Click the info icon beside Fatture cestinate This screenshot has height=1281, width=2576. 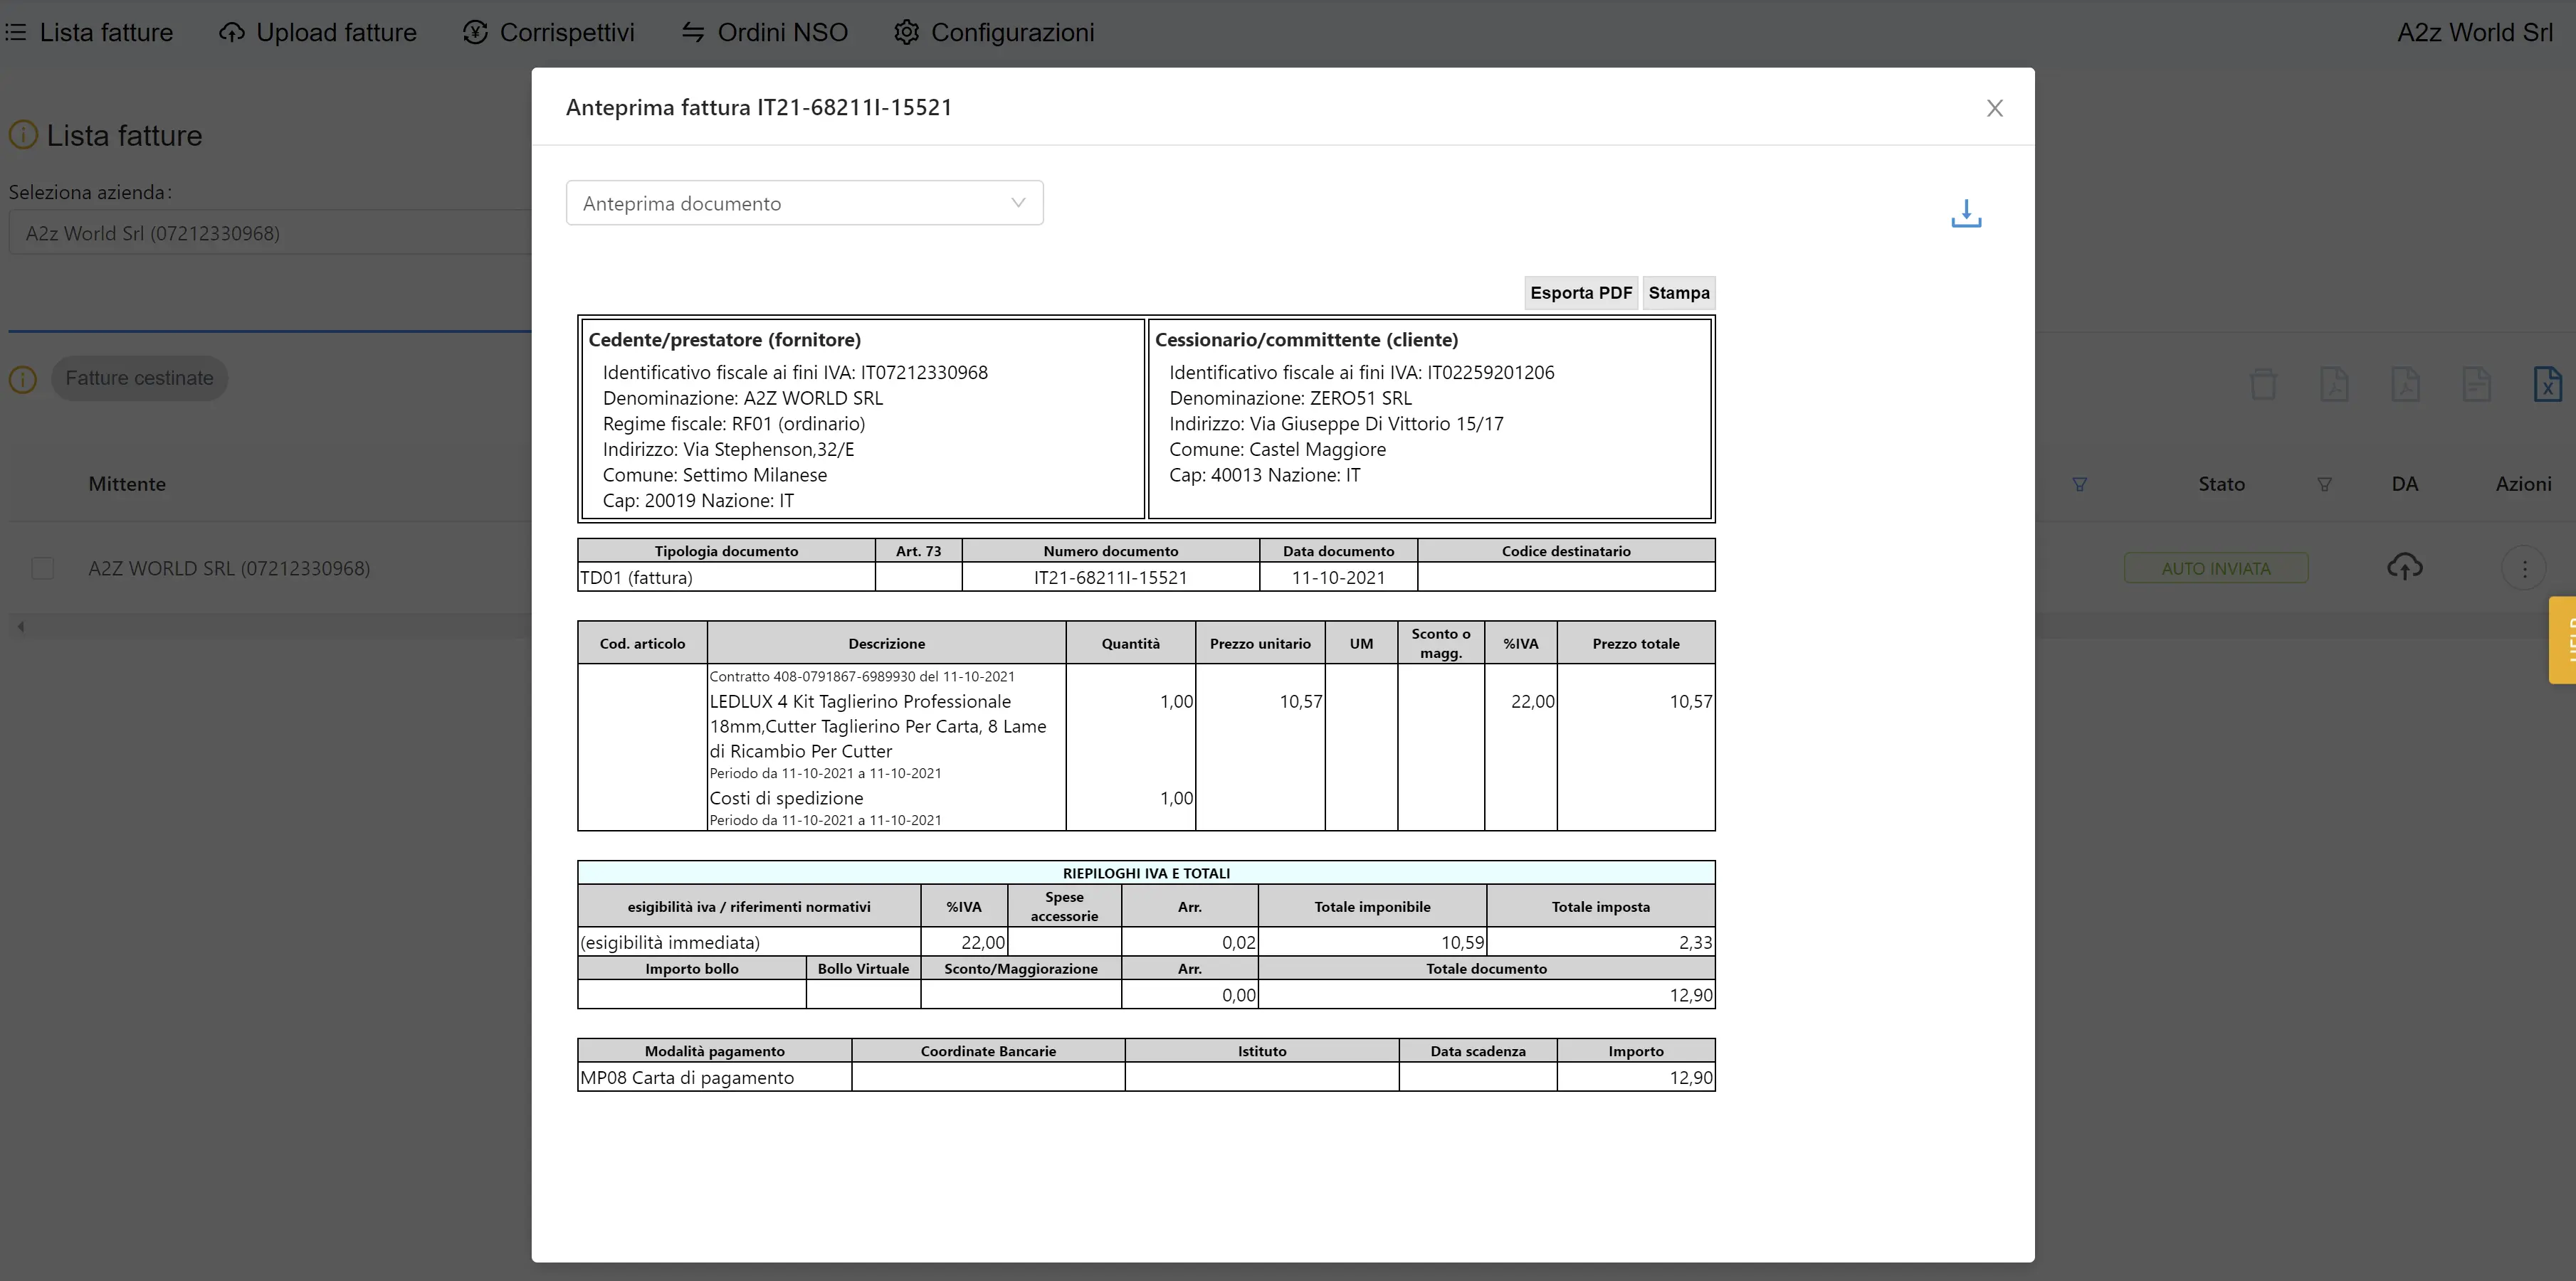23,378
